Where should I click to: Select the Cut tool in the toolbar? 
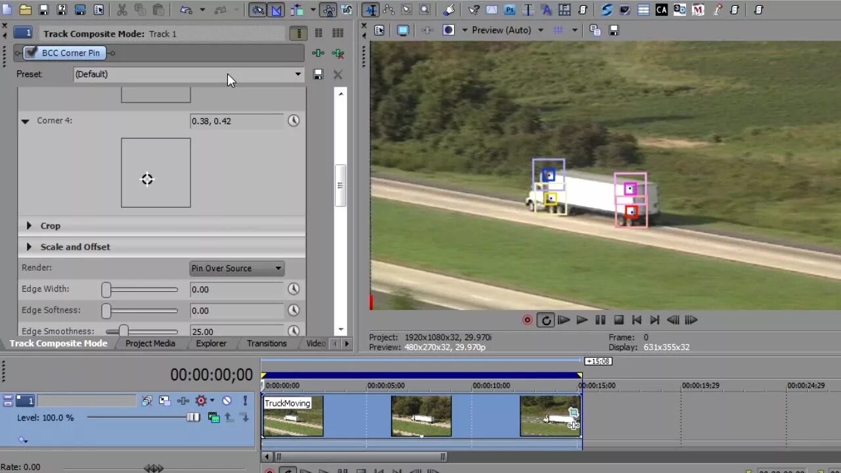click(x=122, y=9)
